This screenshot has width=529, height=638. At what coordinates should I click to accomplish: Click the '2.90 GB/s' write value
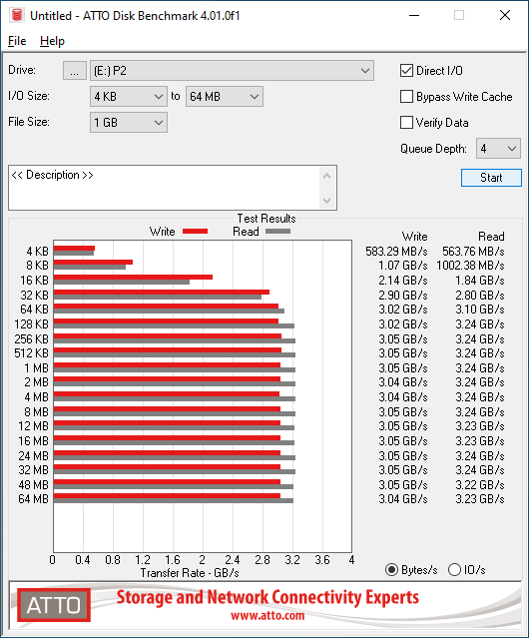point(403,295)
